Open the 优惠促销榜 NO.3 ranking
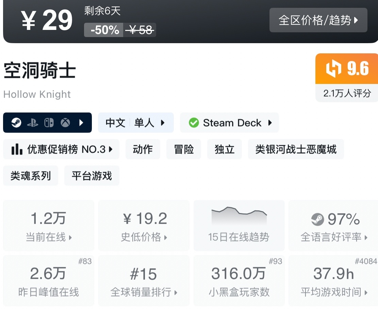The image size is (378, 311). point(61,149)
